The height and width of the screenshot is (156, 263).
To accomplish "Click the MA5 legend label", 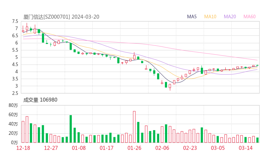I will (192, 17).
